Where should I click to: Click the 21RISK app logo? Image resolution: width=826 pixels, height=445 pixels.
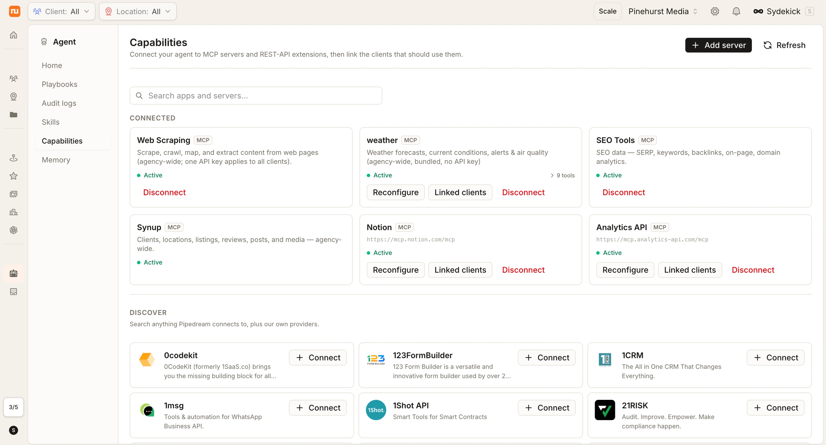coord(605,410)
